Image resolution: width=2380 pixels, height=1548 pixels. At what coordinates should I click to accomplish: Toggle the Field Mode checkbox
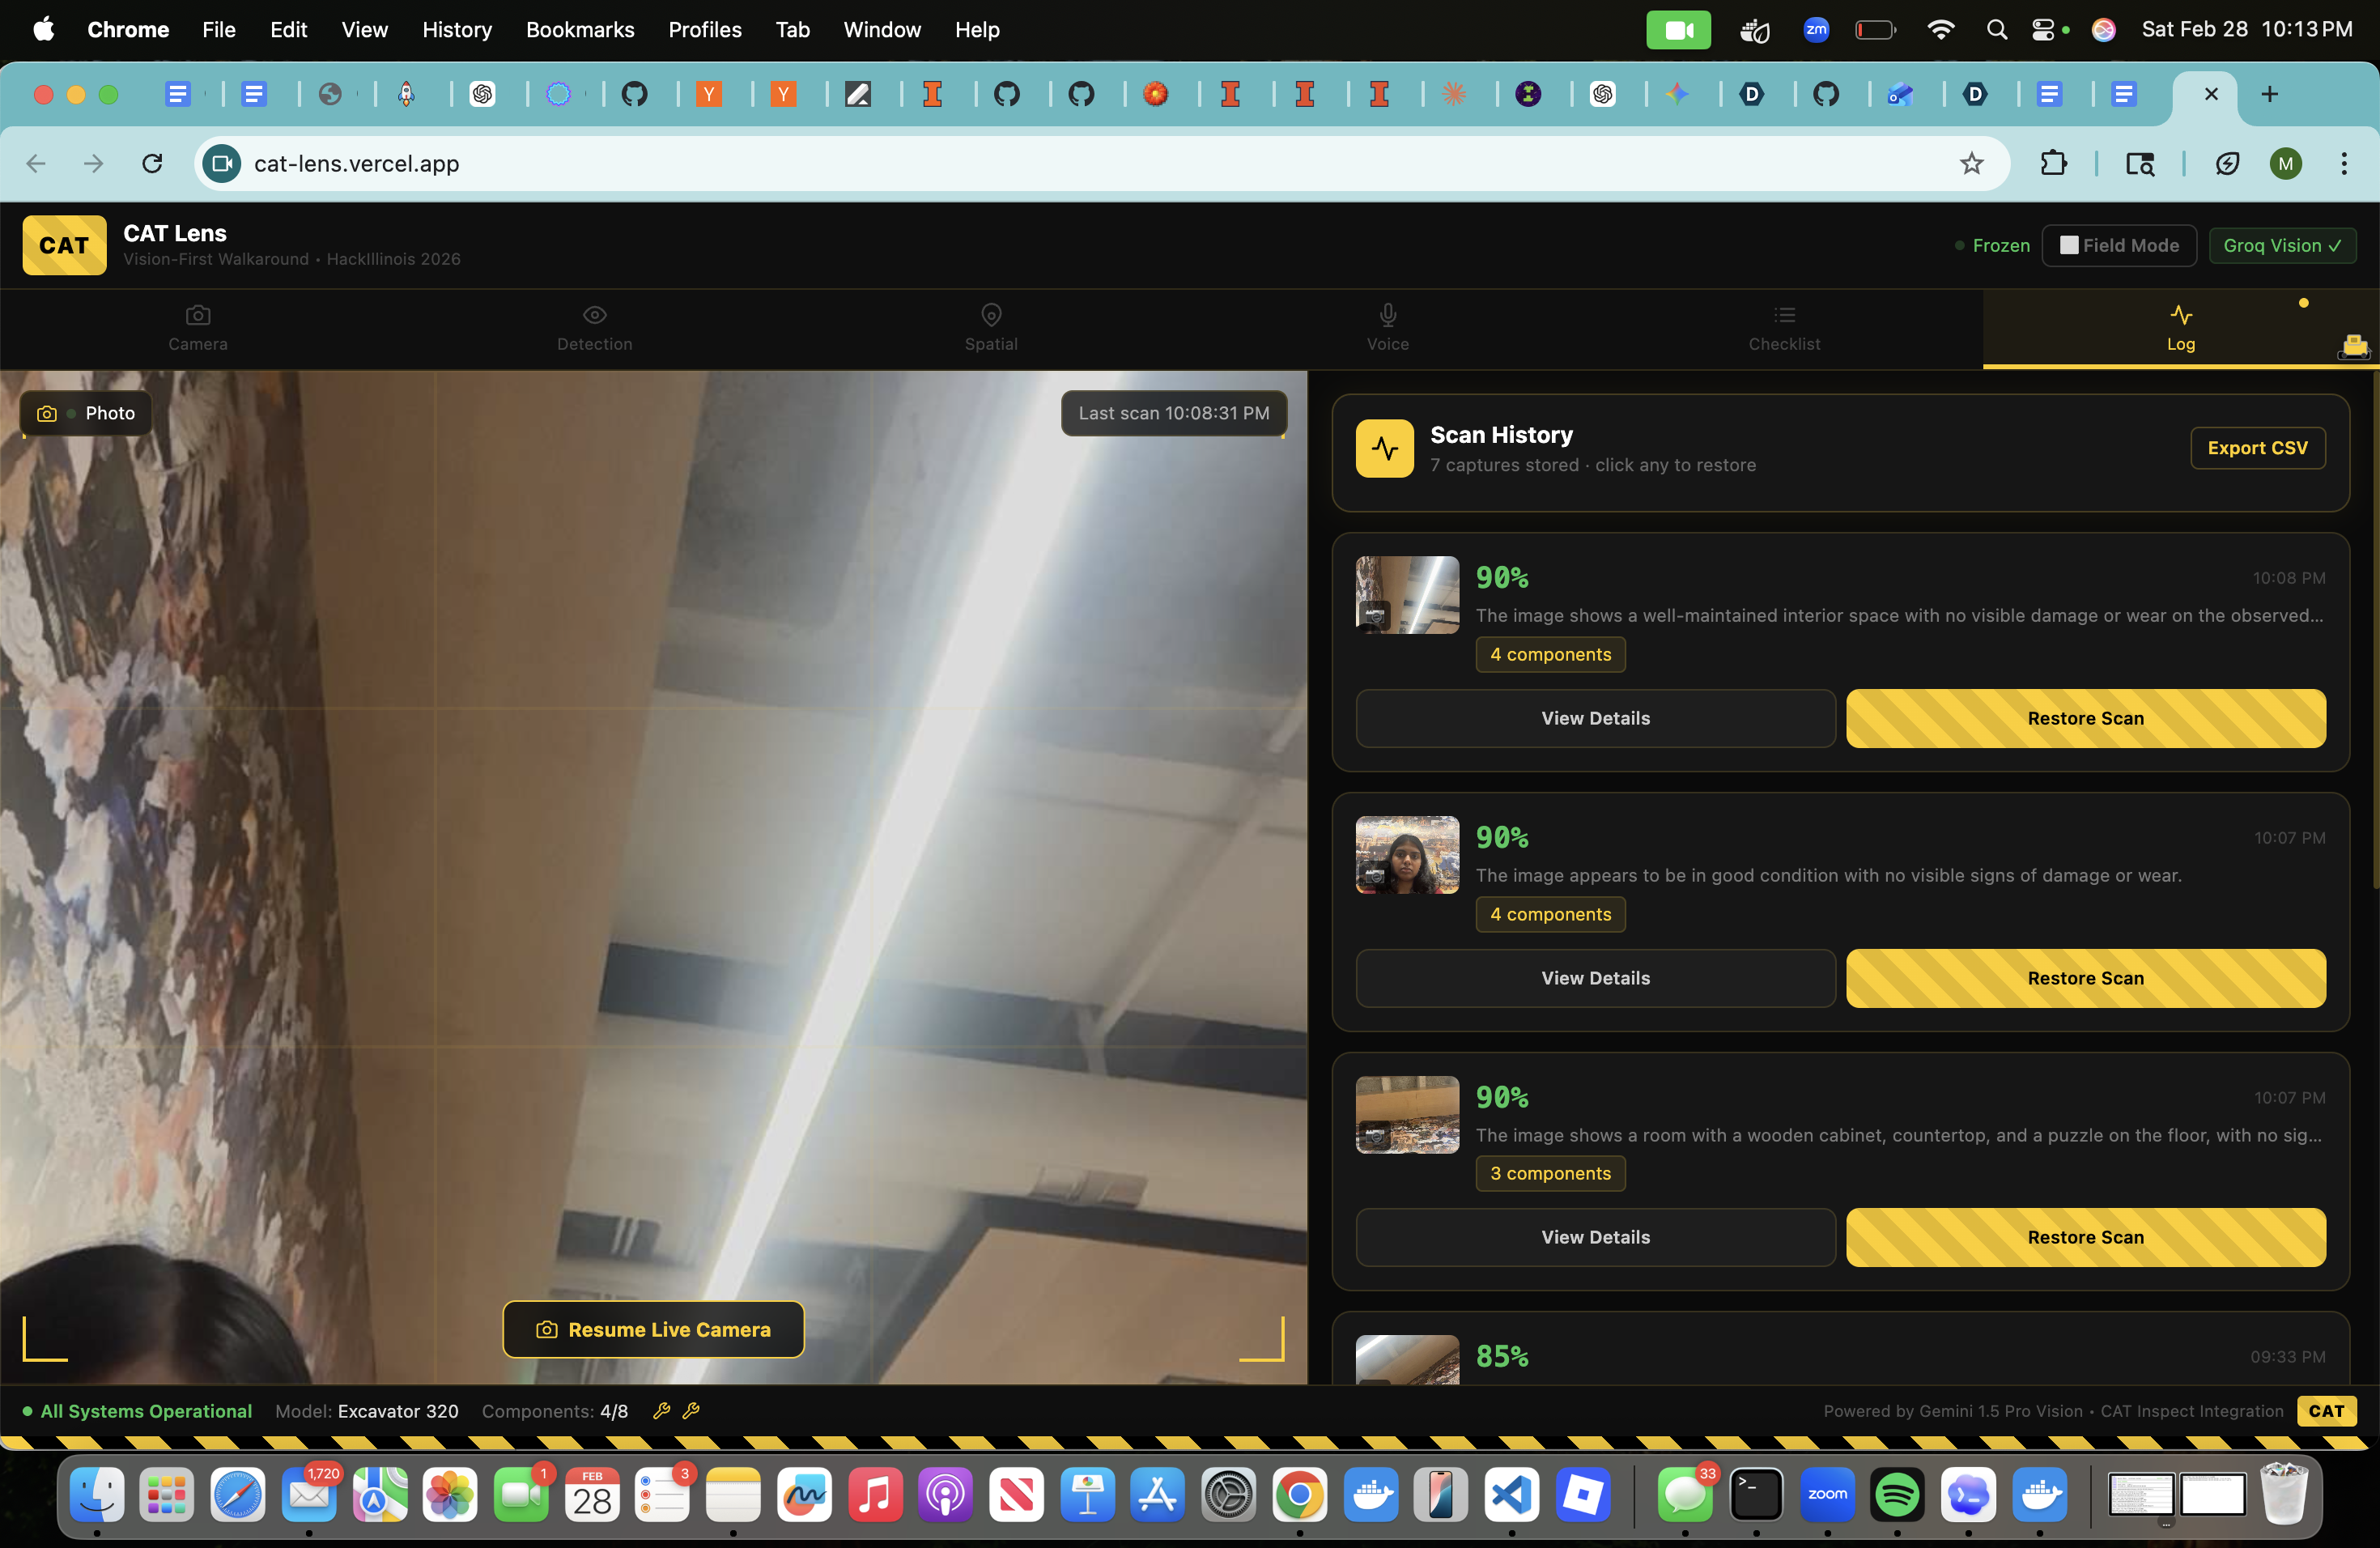2069,245
